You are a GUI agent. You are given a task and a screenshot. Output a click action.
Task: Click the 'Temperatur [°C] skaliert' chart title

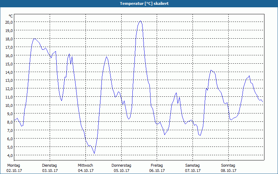144,3
